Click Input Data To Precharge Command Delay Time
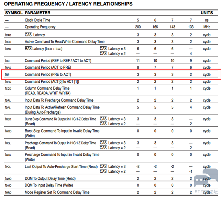221x197 pixels. click(59, 100)
